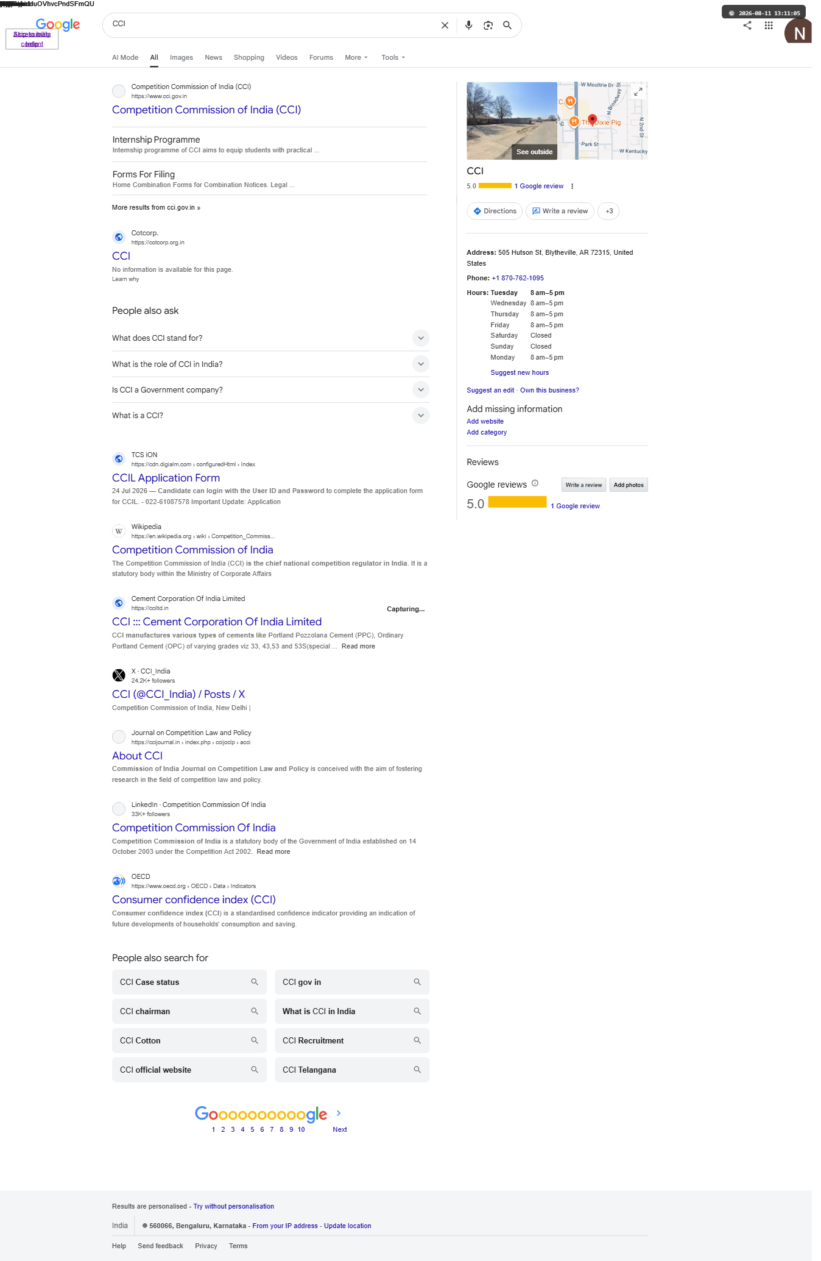The height and width of the screenshot is (1261, 821).
Task: Click the See outside street view thumbnail
Action: point(512,121)
